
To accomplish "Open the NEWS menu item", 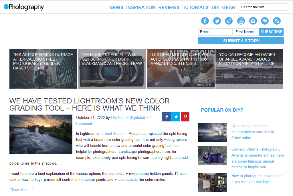I will (x=116, y=7).
